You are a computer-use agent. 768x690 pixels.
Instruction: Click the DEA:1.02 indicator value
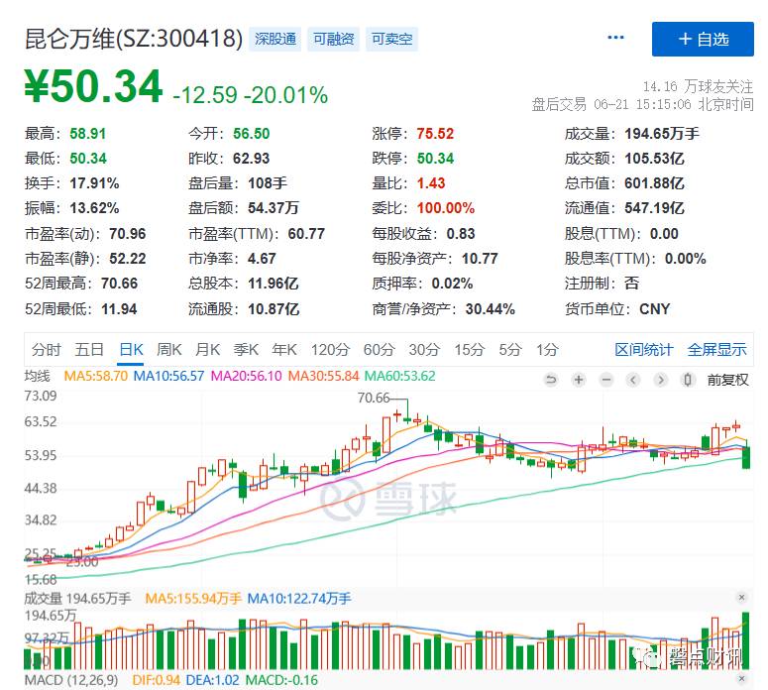pos(213,680)
